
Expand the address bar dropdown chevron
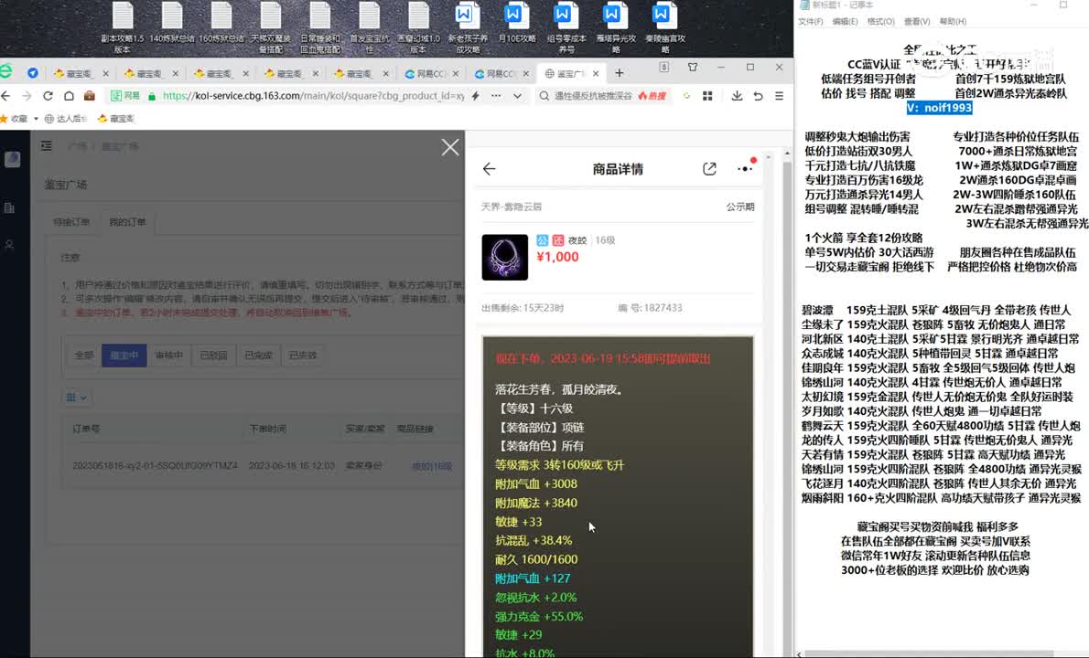(517, 96)
